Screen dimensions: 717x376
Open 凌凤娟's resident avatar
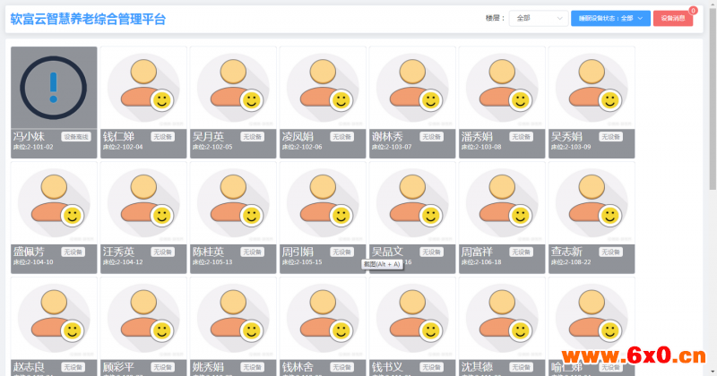[x=323, y=88]
